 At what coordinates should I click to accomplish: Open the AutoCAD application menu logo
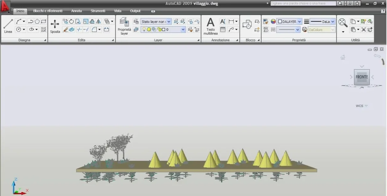(x=5, y=6)
